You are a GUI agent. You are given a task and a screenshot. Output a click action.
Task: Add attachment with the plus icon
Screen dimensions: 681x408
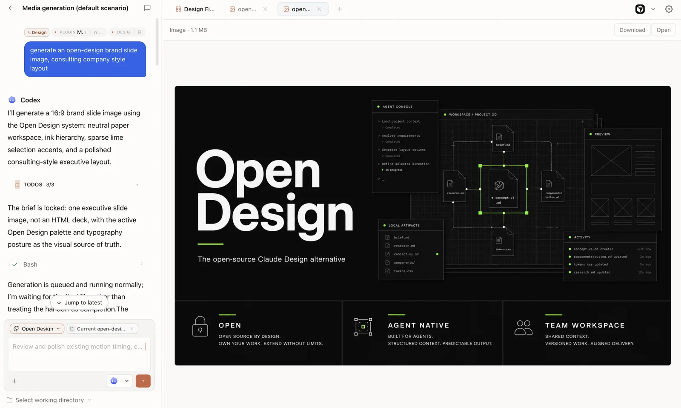[14, 381]
